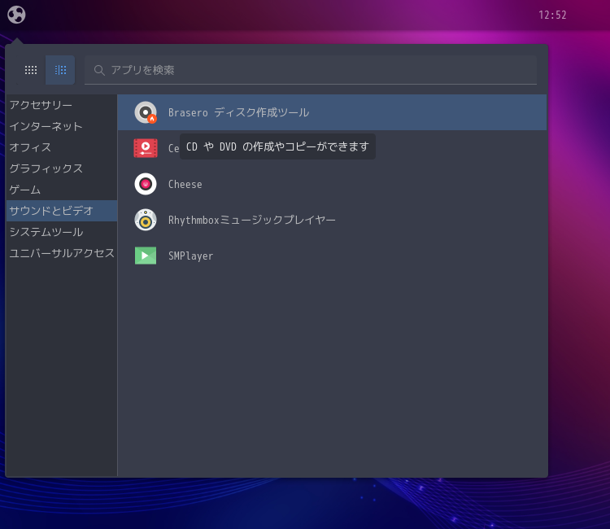
Task: Click the search magnifier icon
Action: (99, 71)
